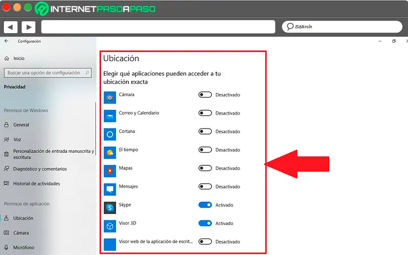Restore the Configuración window
The height and width of the screenshot is (255, 408).
(x=394, y=41)
